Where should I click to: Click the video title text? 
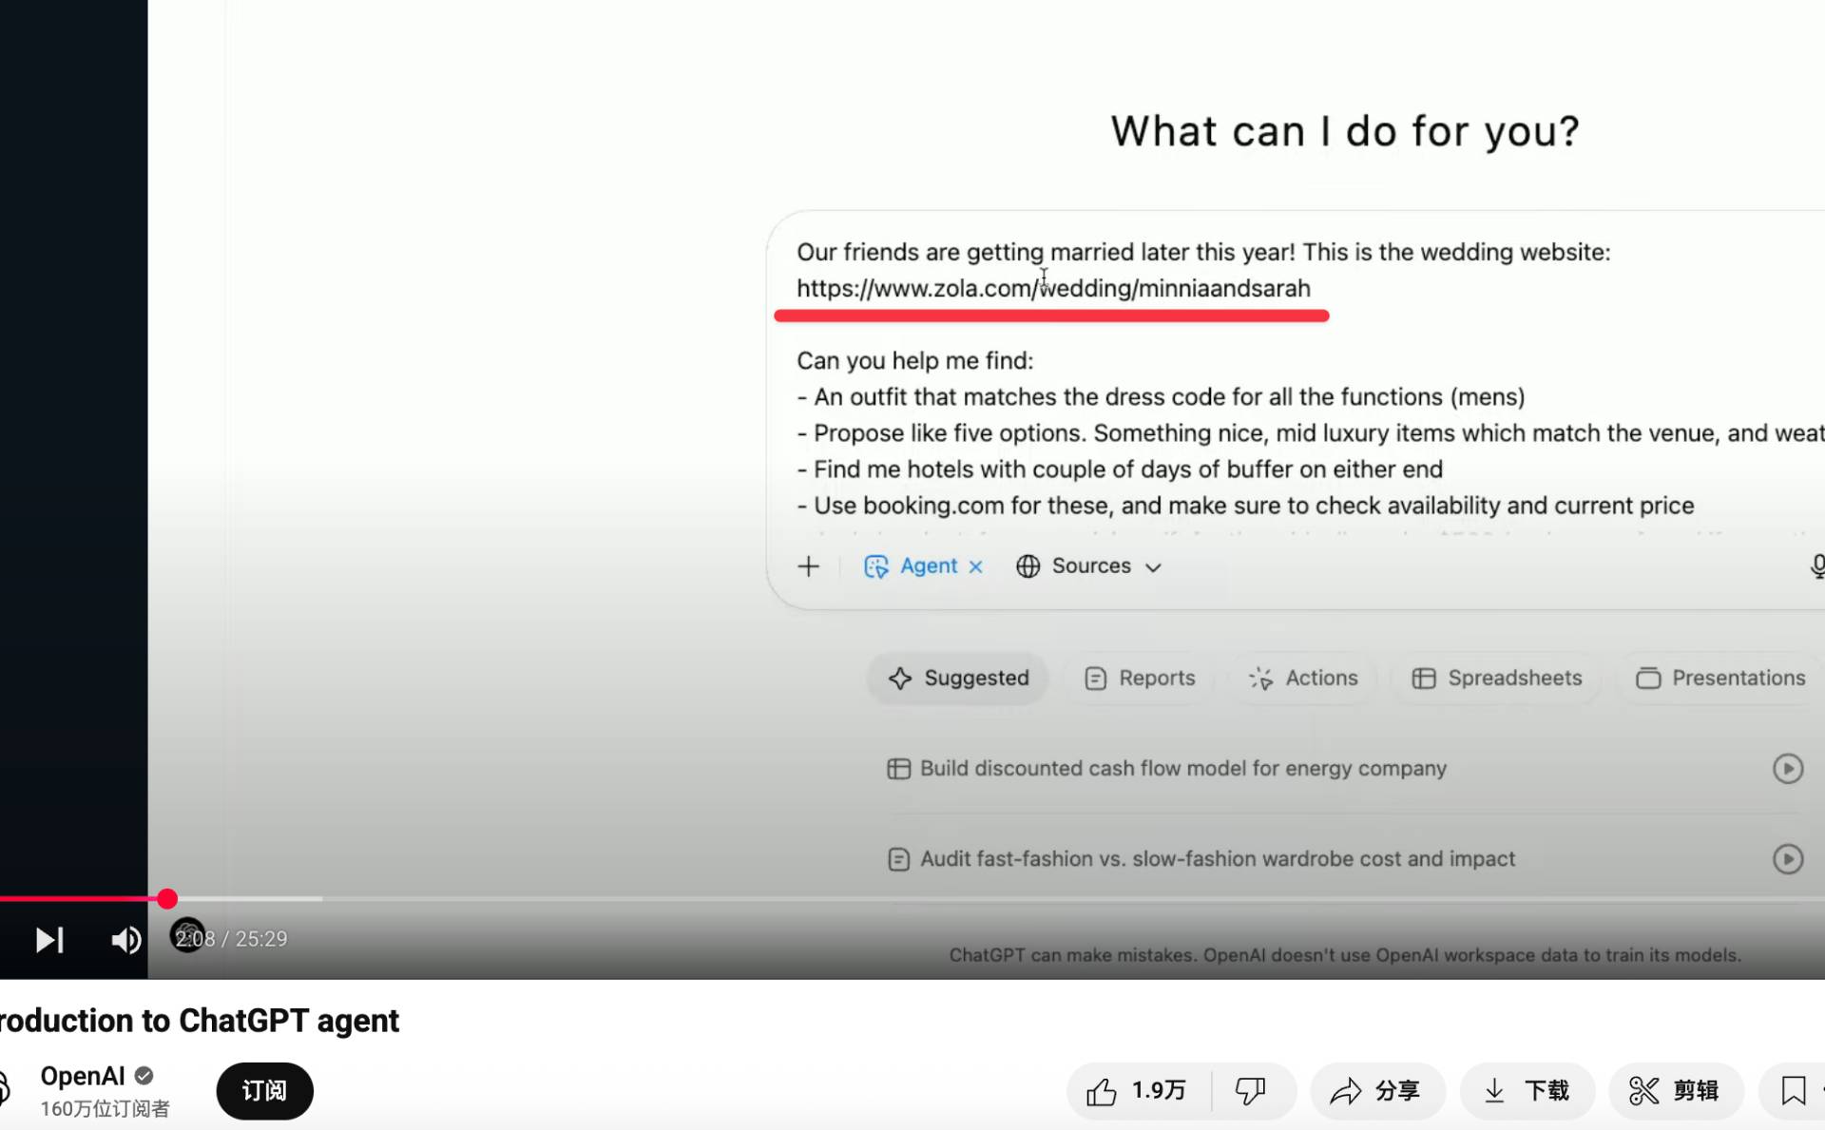(200, 1021)
